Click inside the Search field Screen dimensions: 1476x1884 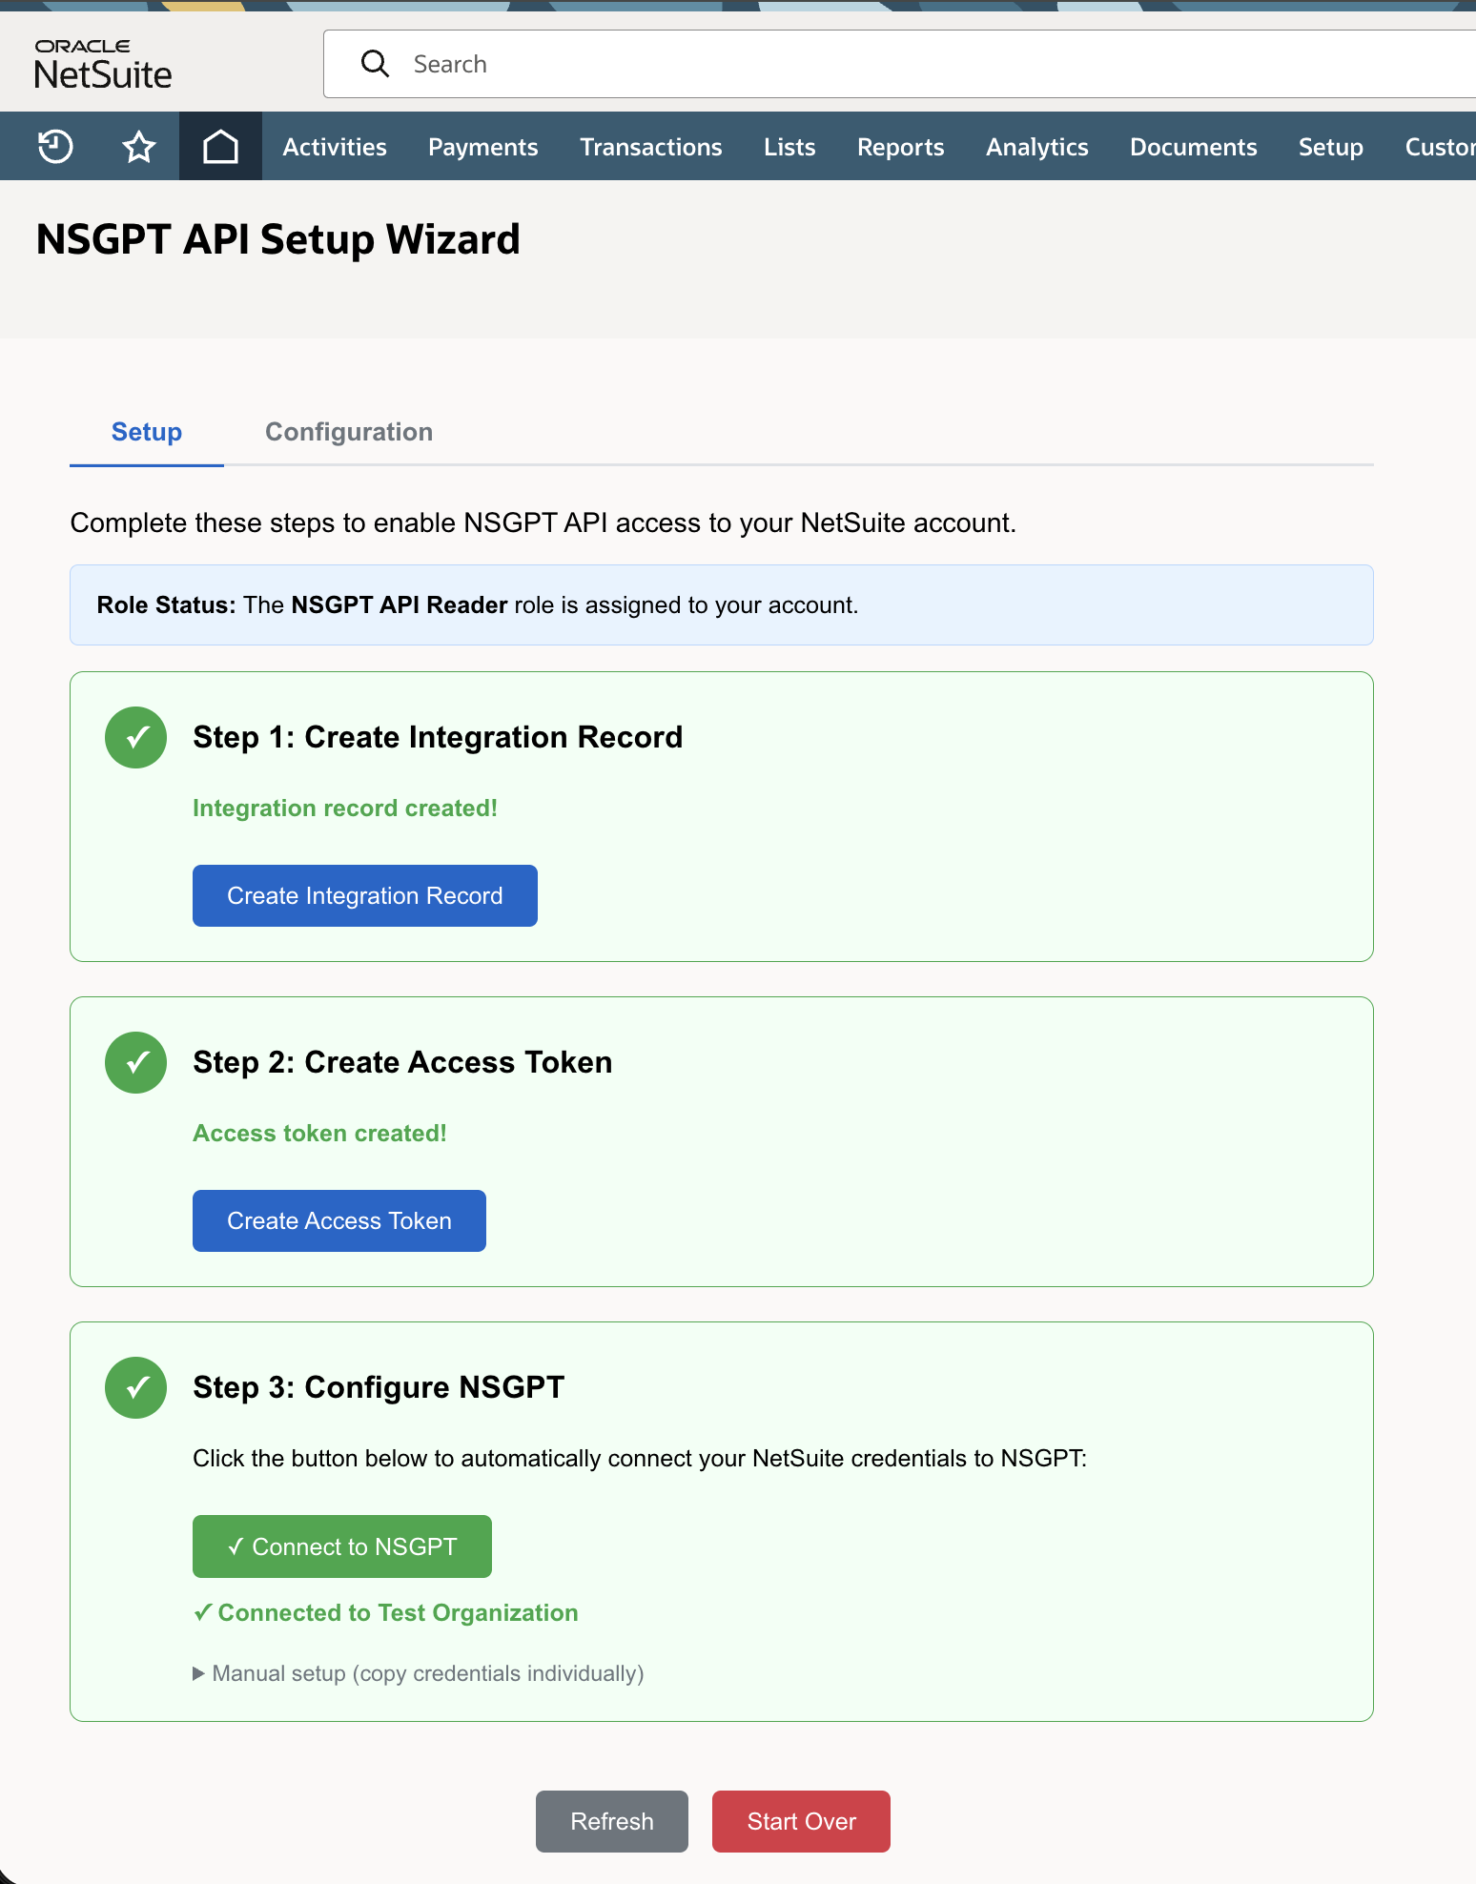pos(667,63)
